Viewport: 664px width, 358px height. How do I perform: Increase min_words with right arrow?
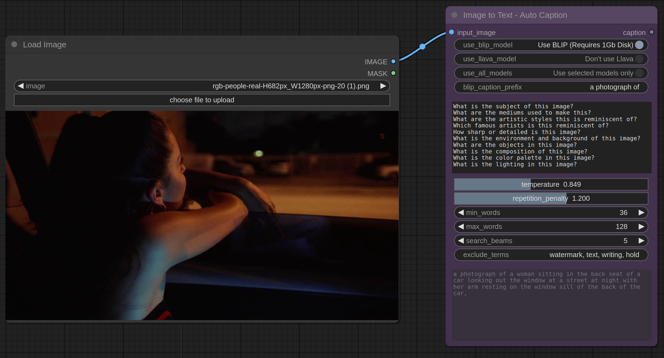click(x=641, y=213)
